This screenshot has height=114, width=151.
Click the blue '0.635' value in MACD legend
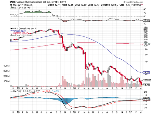(55, 91)
